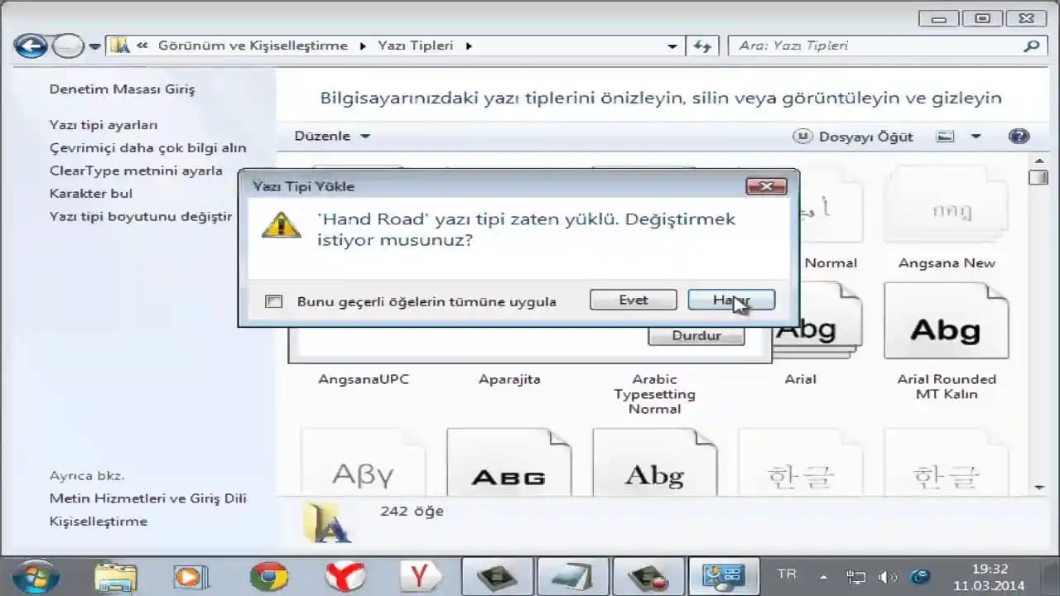Click in the 'Ara: Yazı Tipleri' search field
1060x596 pixels.
pyautogui.click(x=878, y=46)
